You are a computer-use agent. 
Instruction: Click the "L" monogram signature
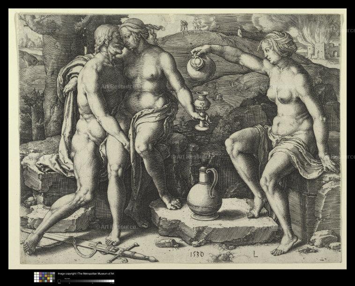255,254
